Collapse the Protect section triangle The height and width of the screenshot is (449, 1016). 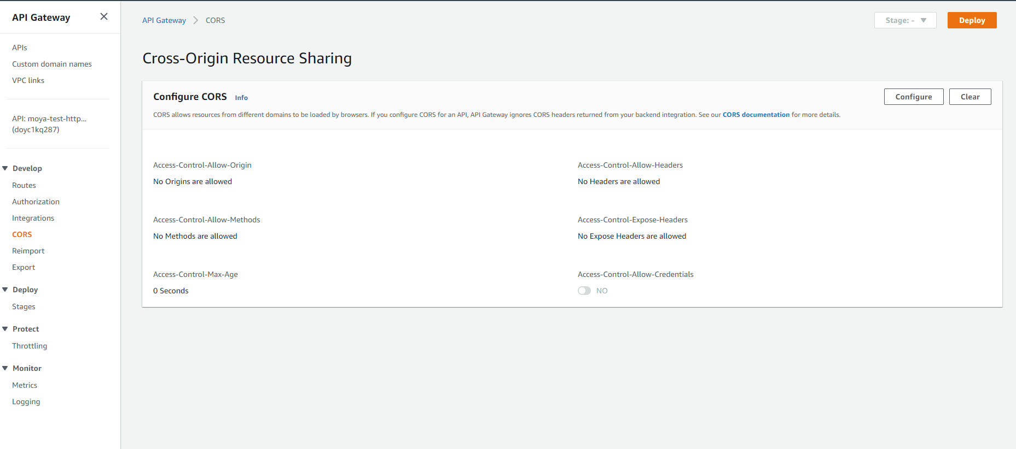click(5, 329)
